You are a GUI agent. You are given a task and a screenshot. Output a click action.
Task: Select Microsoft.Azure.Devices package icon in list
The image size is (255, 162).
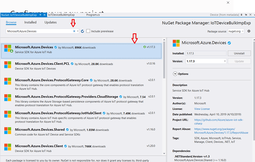(8, 48)
